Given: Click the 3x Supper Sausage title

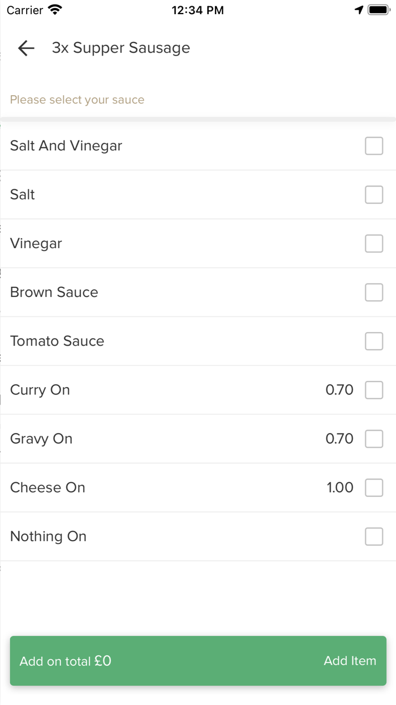Looking at the screenshot, I should tap(121, 48).
